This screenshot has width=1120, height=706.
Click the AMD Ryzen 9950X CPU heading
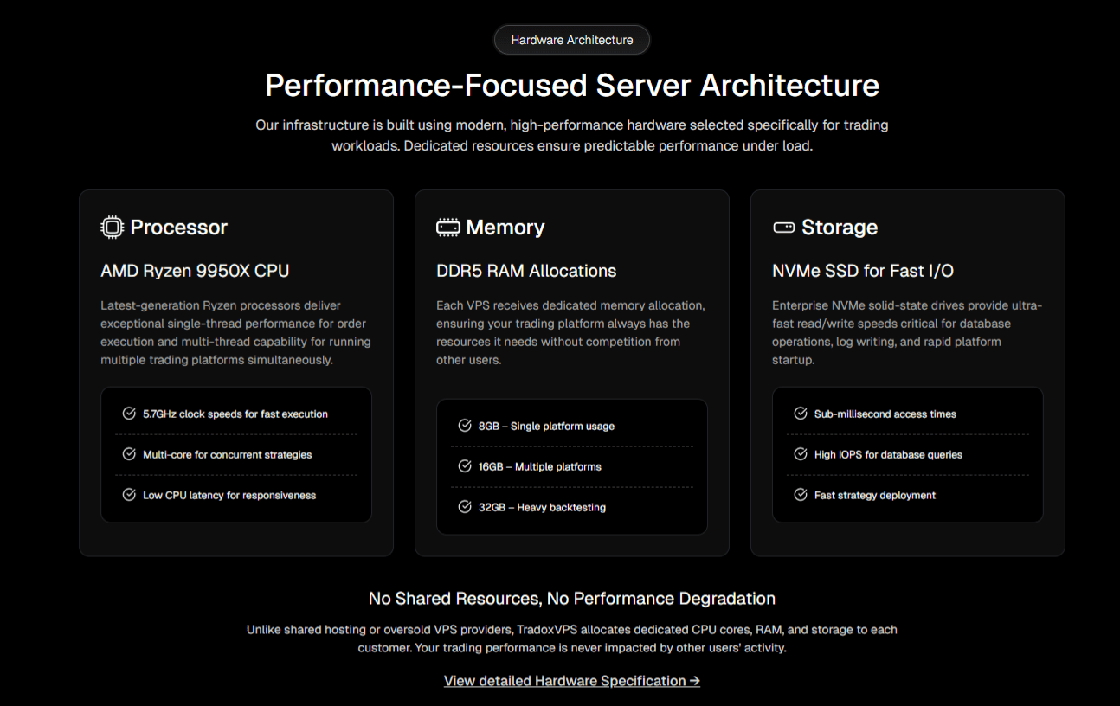tap(194, 271)
